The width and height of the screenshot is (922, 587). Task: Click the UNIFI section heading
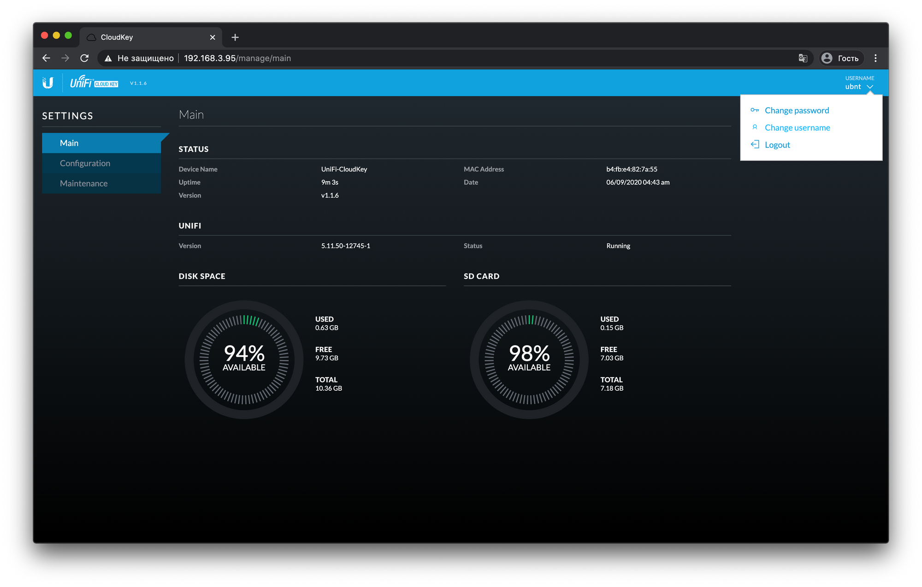(x=190, y=226)
